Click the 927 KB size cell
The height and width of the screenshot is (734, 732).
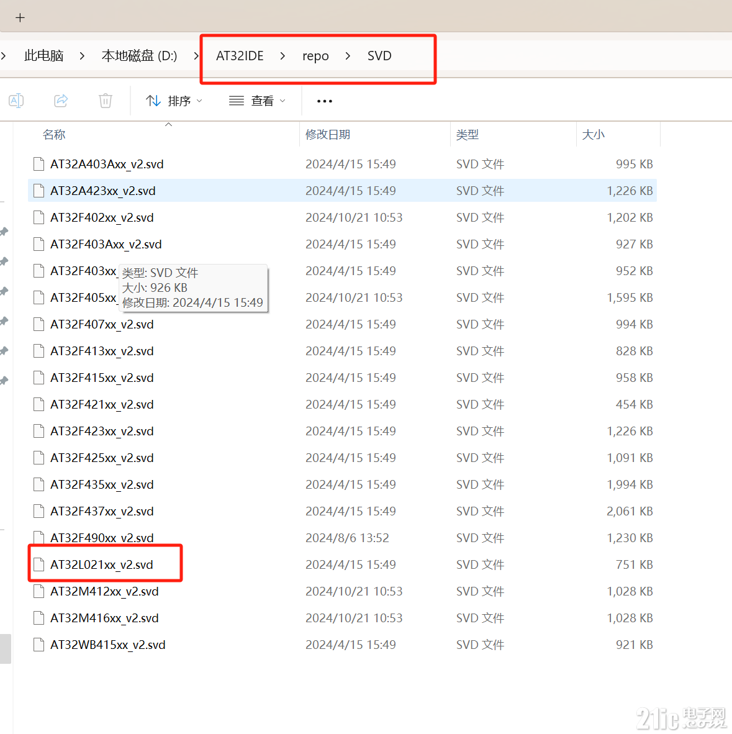[x=634, y=244]
